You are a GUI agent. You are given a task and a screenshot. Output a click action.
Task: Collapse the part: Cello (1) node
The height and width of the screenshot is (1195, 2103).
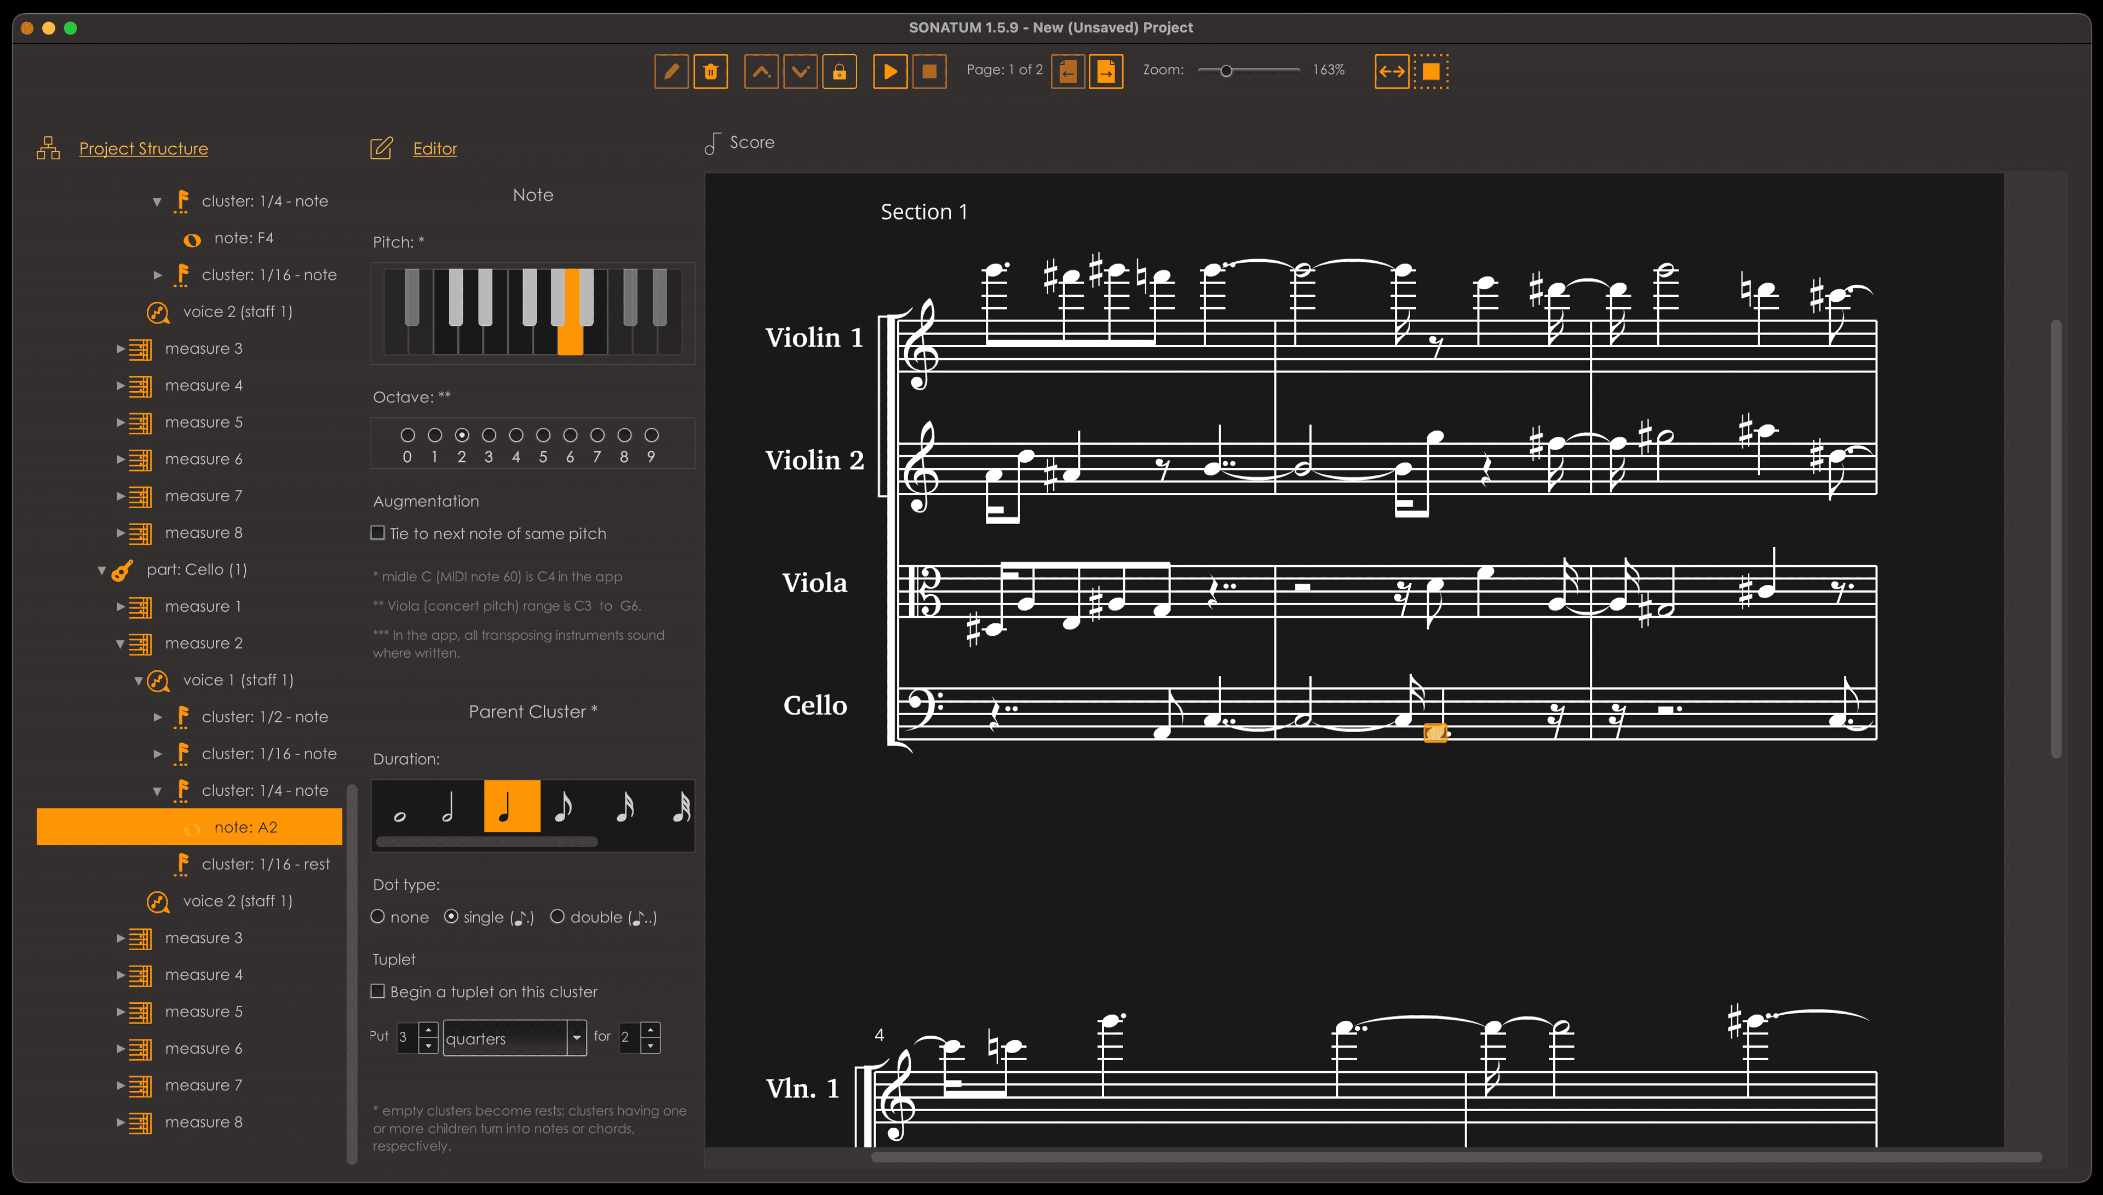[102, 571]
